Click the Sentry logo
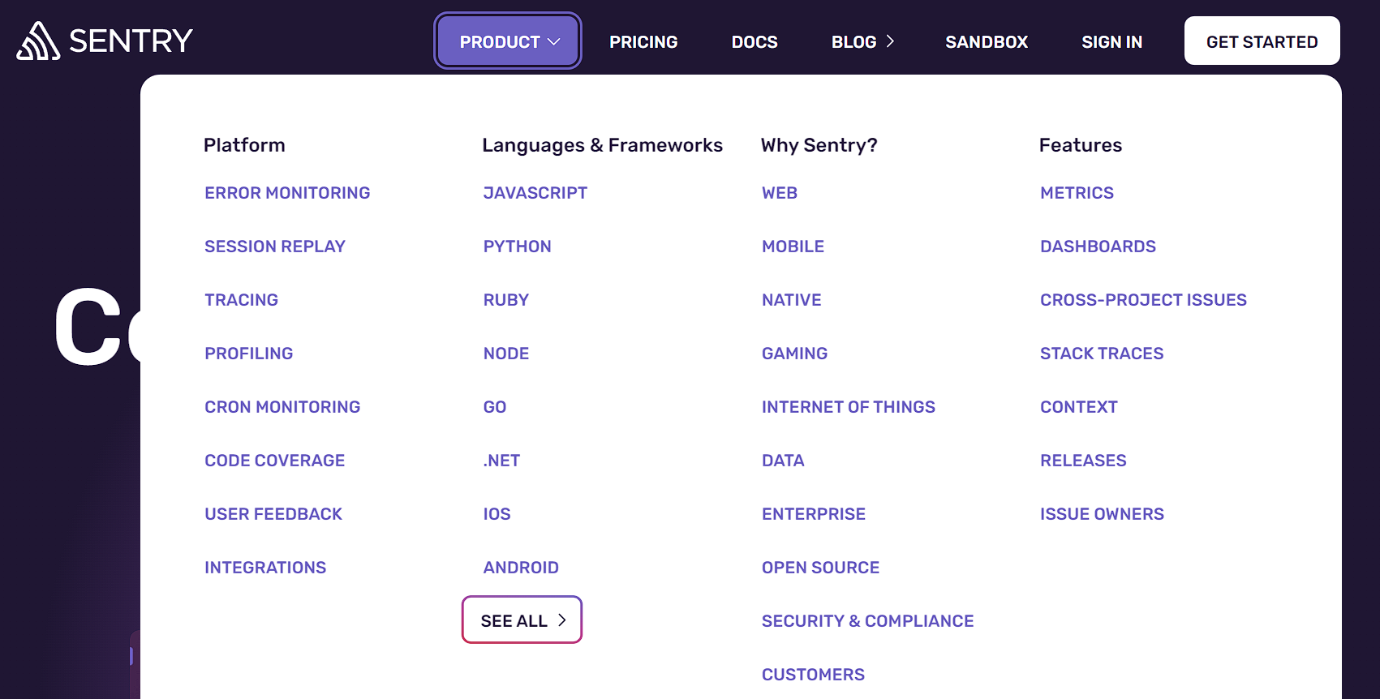 point(105,41)
